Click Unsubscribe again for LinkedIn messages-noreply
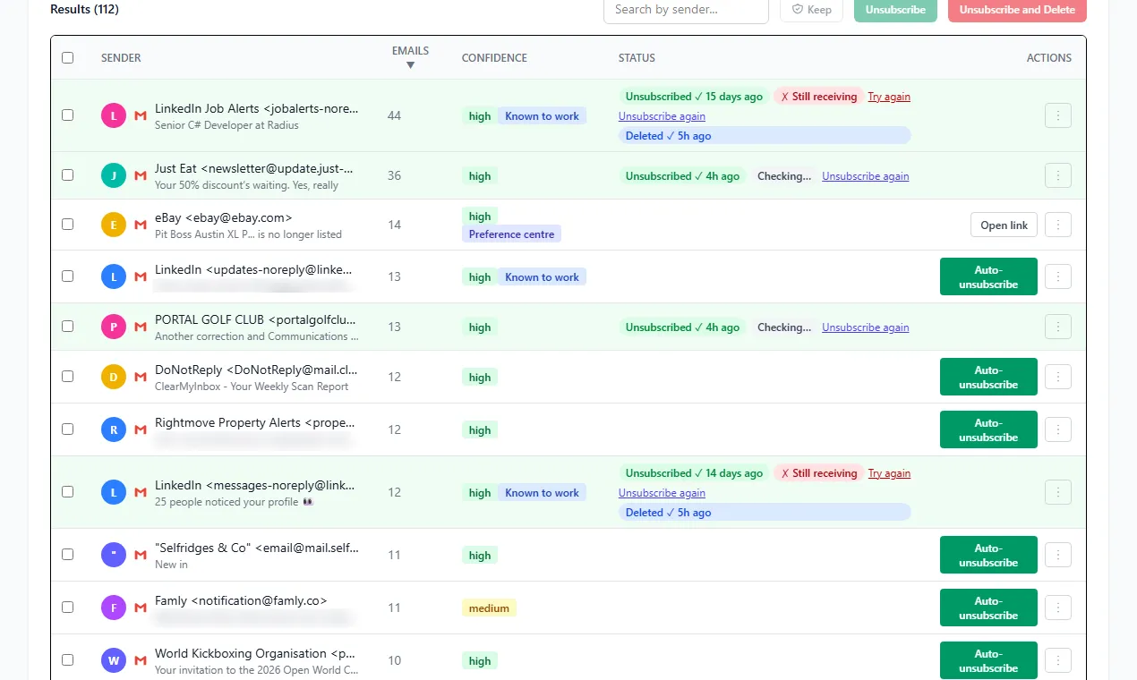Screen dimensions: 1137x680 click(662, 493)
